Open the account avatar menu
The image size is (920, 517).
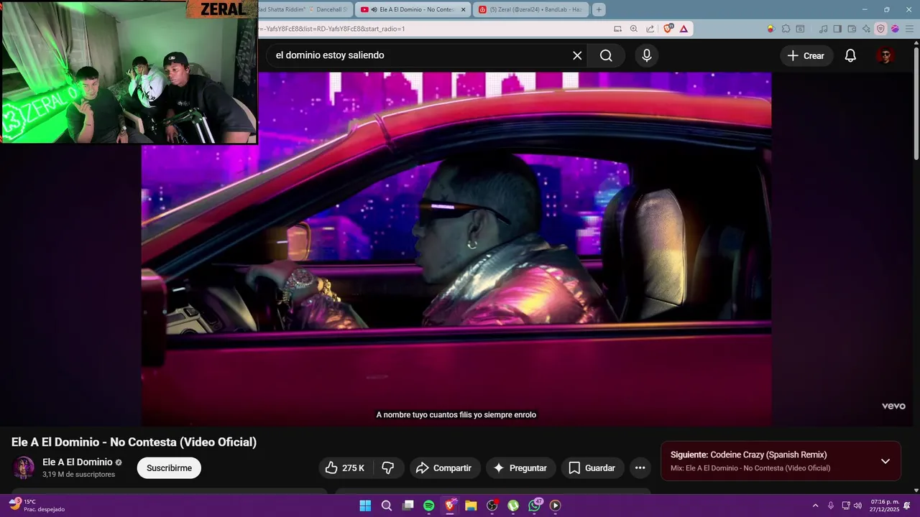885,55
